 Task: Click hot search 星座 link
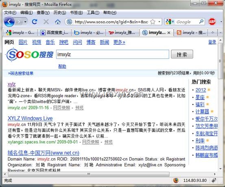click(200, 97)
